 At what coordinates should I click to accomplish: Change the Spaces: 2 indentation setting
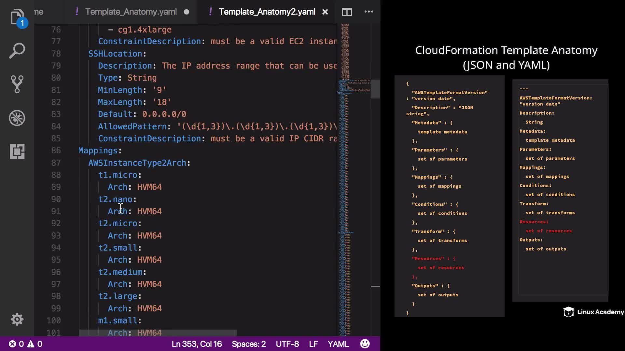pyautogui.click(x=249, y=344)
